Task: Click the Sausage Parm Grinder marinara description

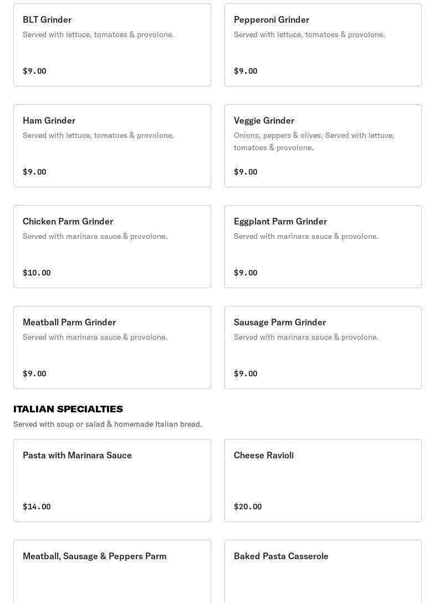Action: [x=306, y=337]
